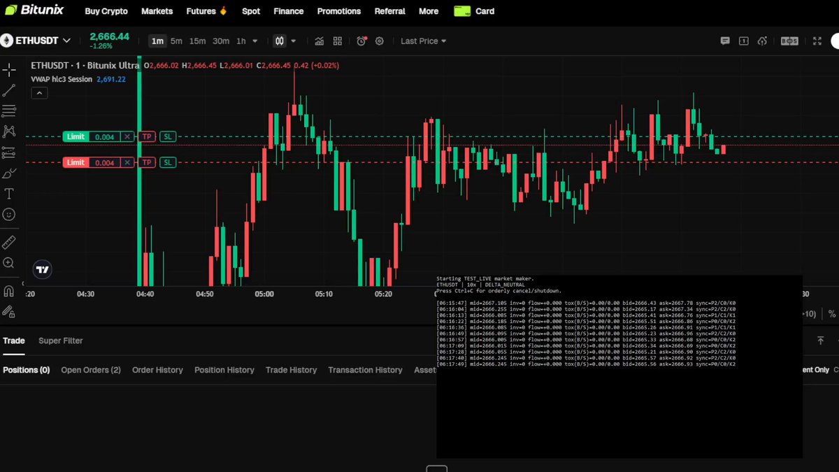Select the pattern drawing tool
Viewport: 839px width, 472px height.
[9, 131]
